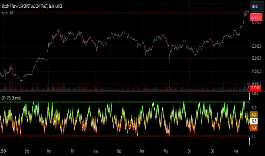Click the red 02:01:51 countdown price label
The width and height of the screenshot is (265, 156).
point(256,17)
